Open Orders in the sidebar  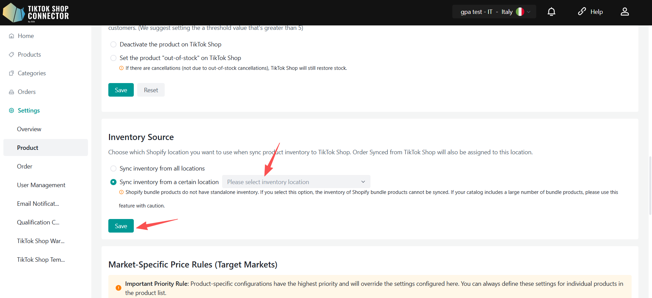pyautogui.click(x=26, y=92)
